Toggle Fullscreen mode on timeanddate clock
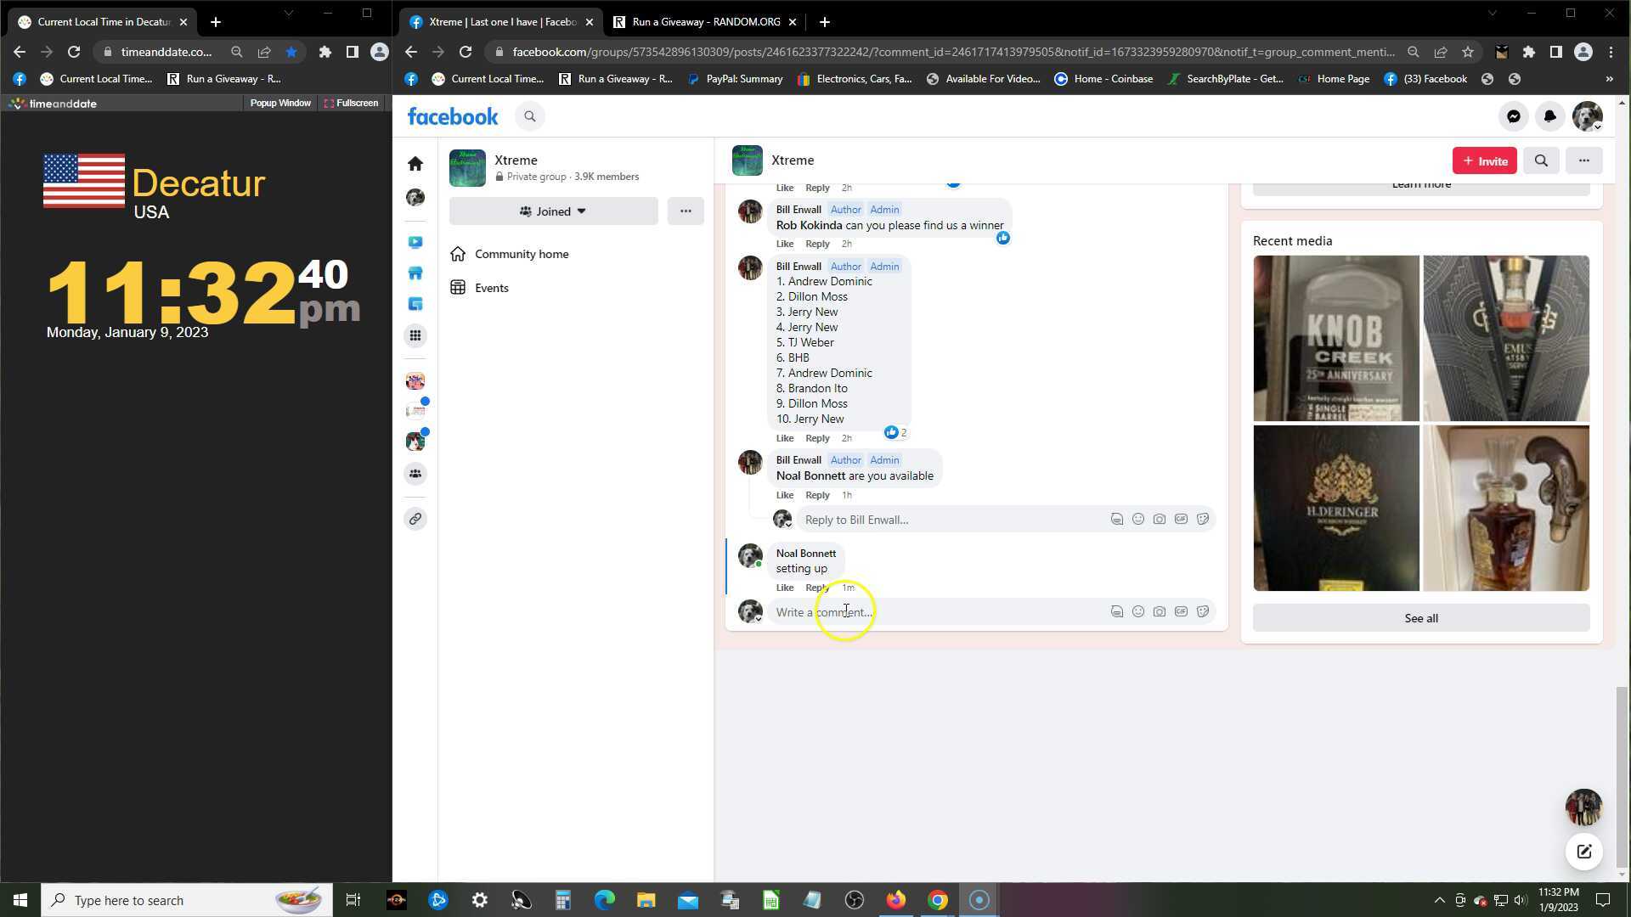 (351, 103)
